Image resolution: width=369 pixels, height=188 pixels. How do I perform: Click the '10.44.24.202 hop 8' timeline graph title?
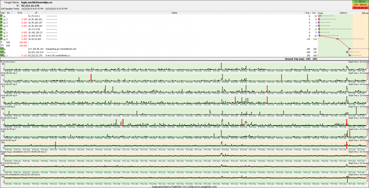click(8, 140)
